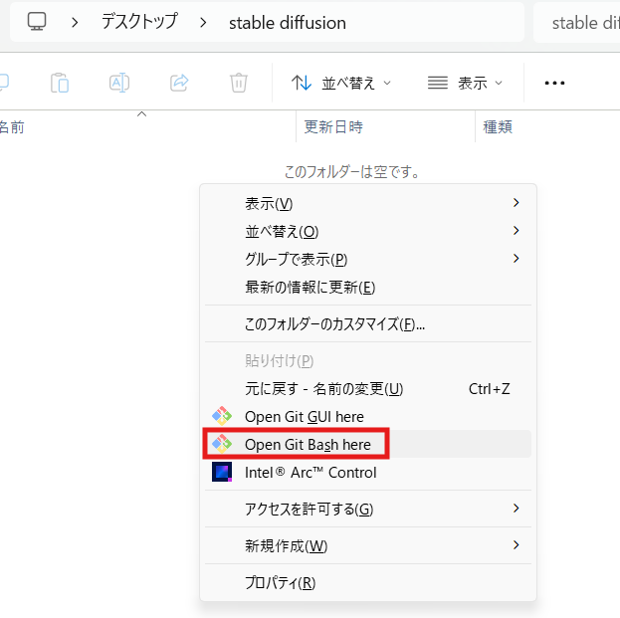Open the three-dots more options menu

click(554, 83)
